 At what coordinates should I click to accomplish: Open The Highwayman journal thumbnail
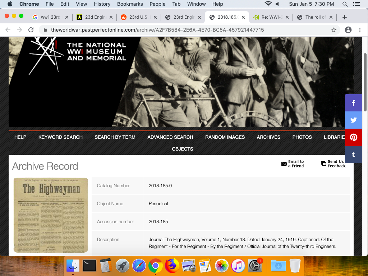tap(51, 215)
